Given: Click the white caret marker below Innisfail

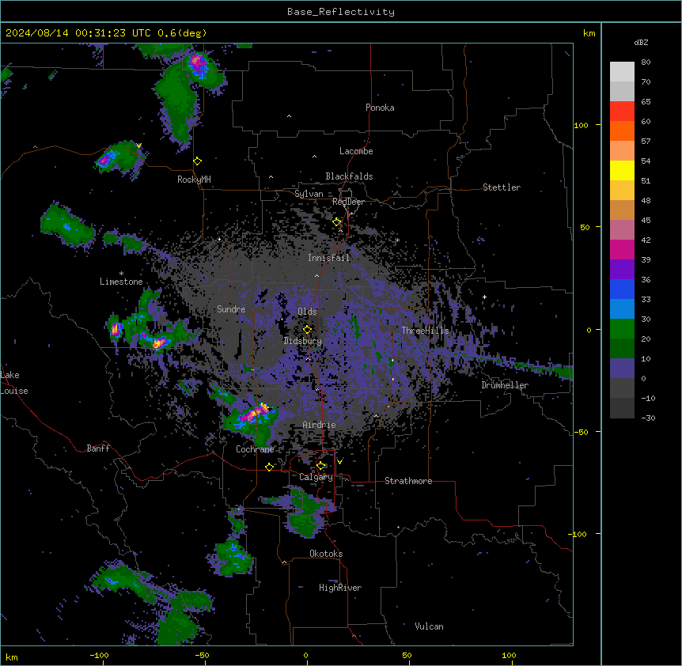Looking at the screenshot, I should tap(316, 276).
